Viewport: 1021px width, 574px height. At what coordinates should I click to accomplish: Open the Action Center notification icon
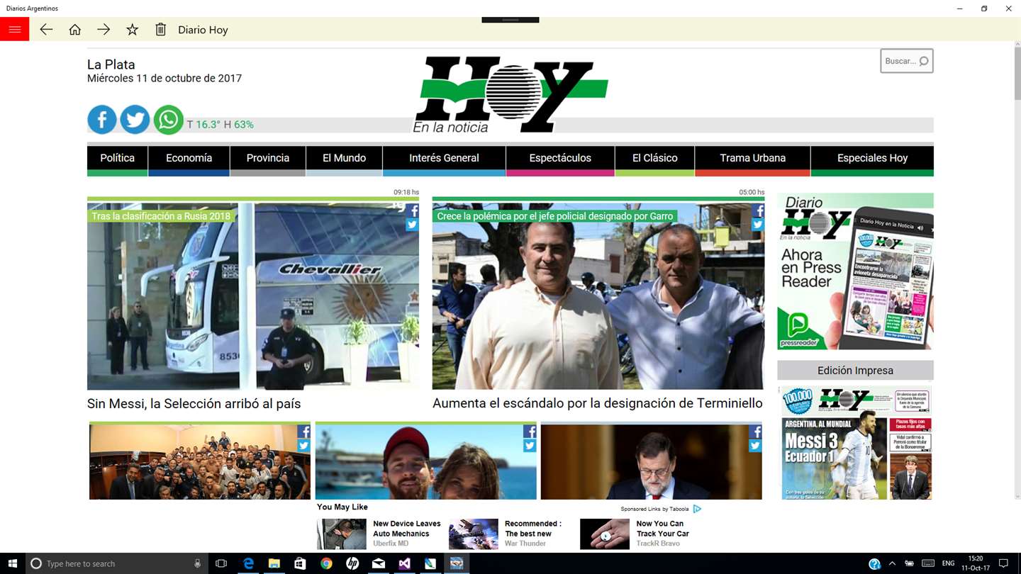[1003, 563]
